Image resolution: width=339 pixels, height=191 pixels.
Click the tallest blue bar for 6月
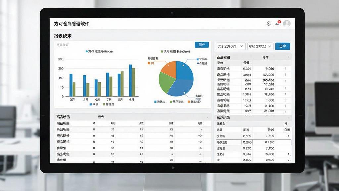(130, 80)
